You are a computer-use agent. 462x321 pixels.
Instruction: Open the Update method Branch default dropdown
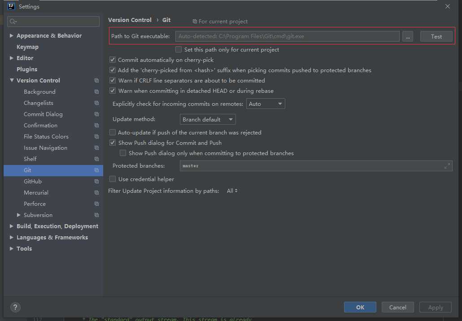point(208,119)
